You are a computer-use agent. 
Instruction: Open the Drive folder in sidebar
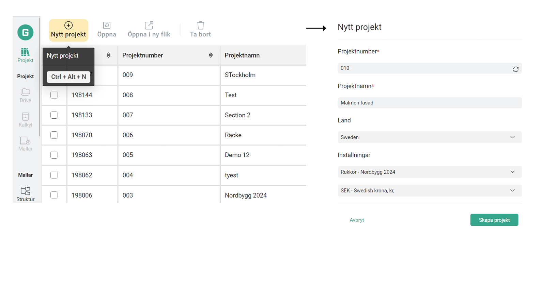[25, 95]
